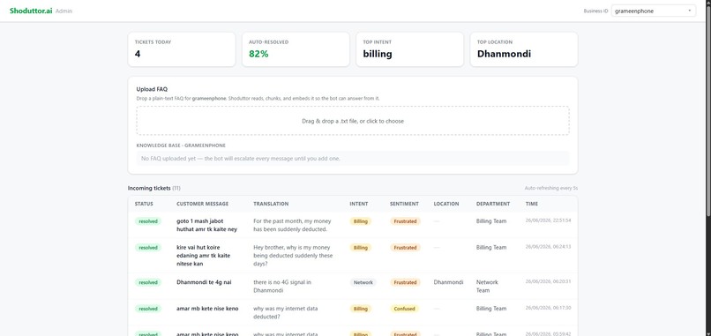This screenshot has width=711, height=336.
Task: Open the Business ID dropdown showing grameenphone
Action: click(654, 11)
